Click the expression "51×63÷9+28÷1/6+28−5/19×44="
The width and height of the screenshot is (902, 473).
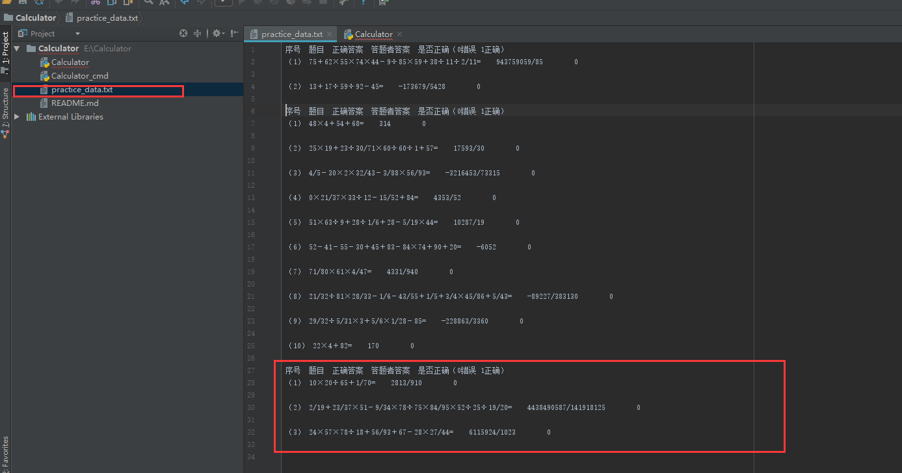(x=373, y=222)
